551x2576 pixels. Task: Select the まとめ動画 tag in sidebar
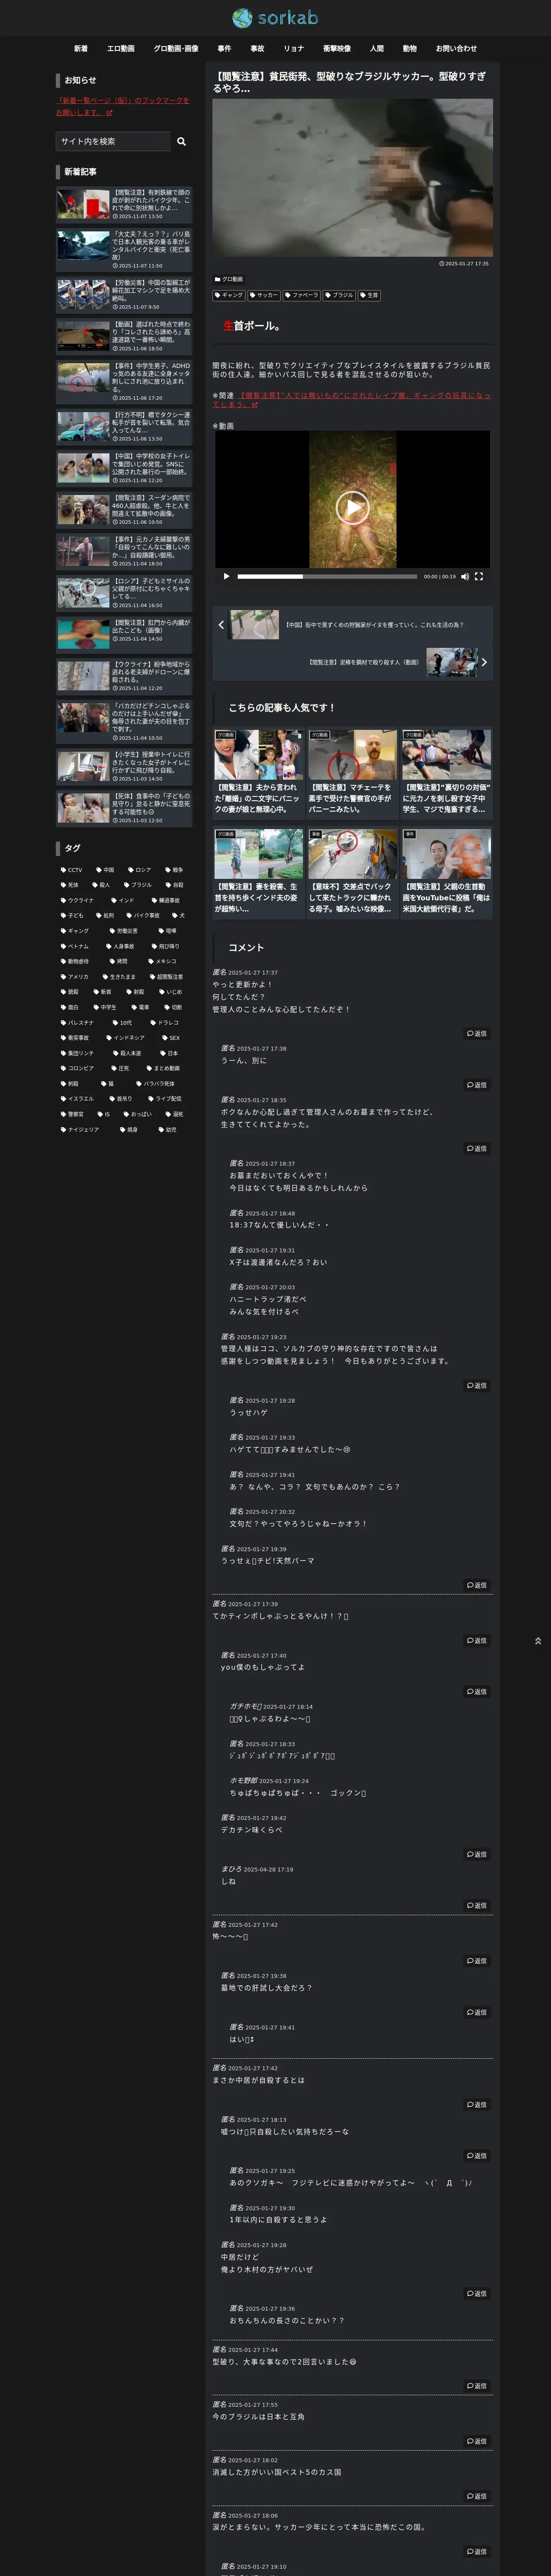coord(163,1068)
